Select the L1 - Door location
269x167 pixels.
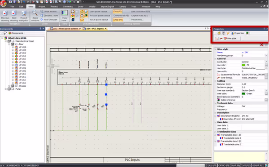(x=19, y=44)
